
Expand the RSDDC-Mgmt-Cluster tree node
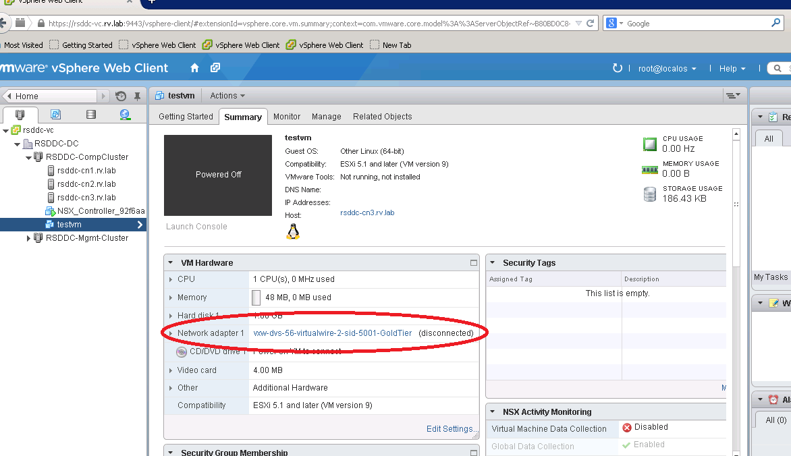click(28, 238)
